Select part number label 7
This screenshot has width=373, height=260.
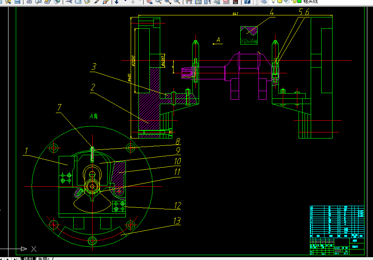[x=59, y=108]
